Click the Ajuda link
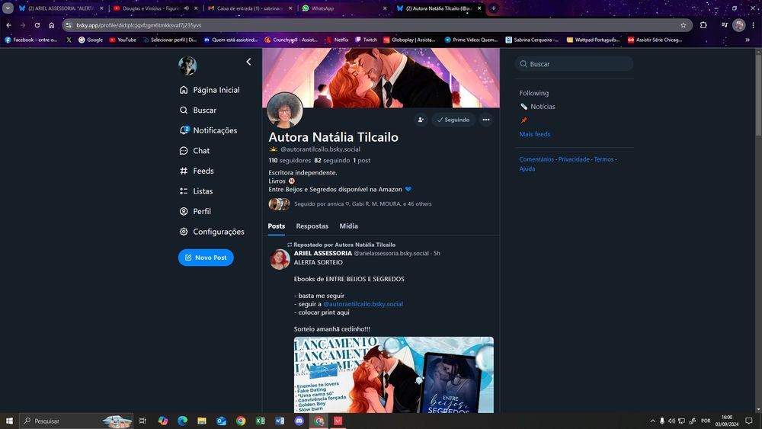 point(527,169)
